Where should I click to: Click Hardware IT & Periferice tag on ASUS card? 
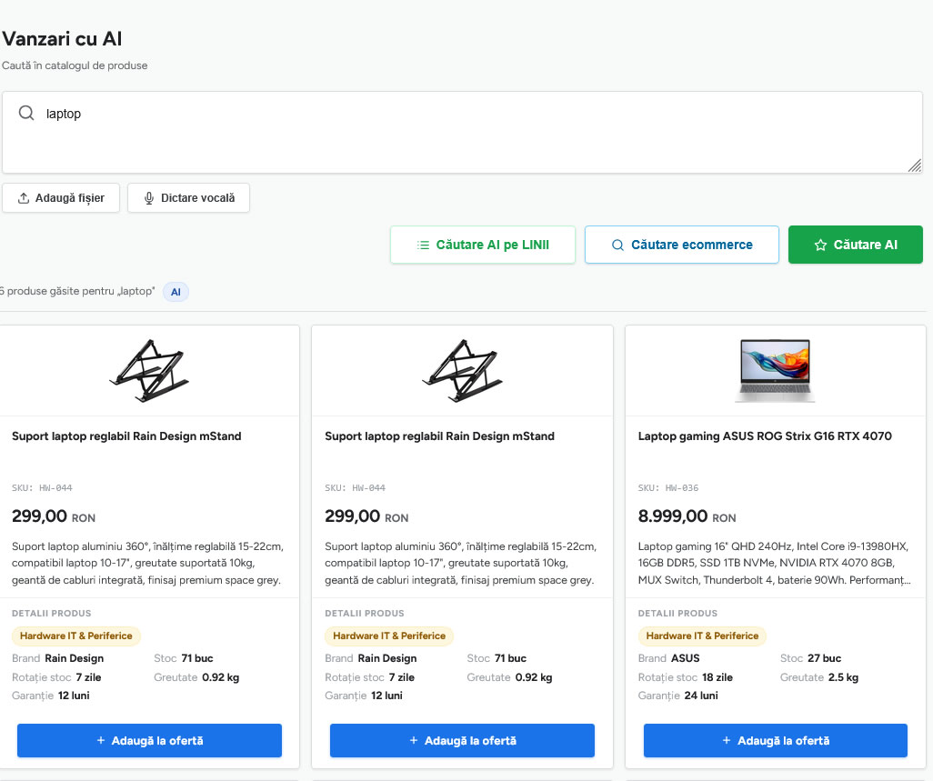[702, 636]
